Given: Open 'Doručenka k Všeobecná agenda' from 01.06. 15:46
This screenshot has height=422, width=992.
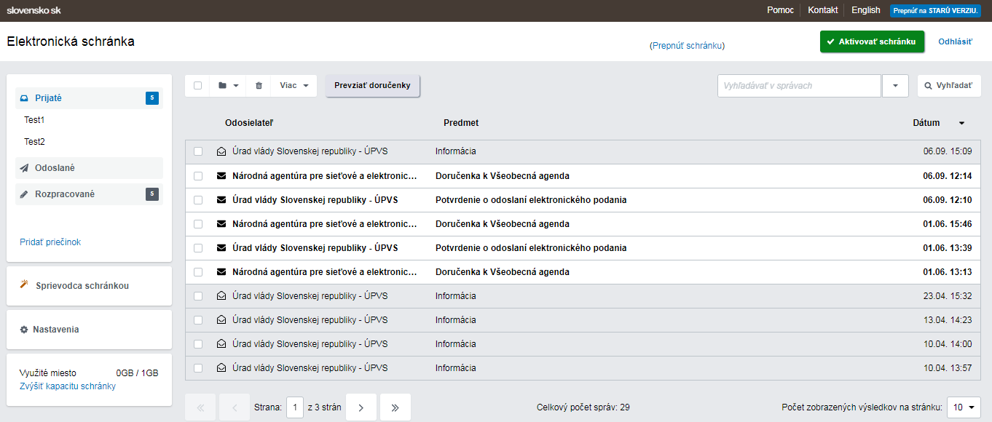Looking at the screenshot, I should (x=503, y=224).
